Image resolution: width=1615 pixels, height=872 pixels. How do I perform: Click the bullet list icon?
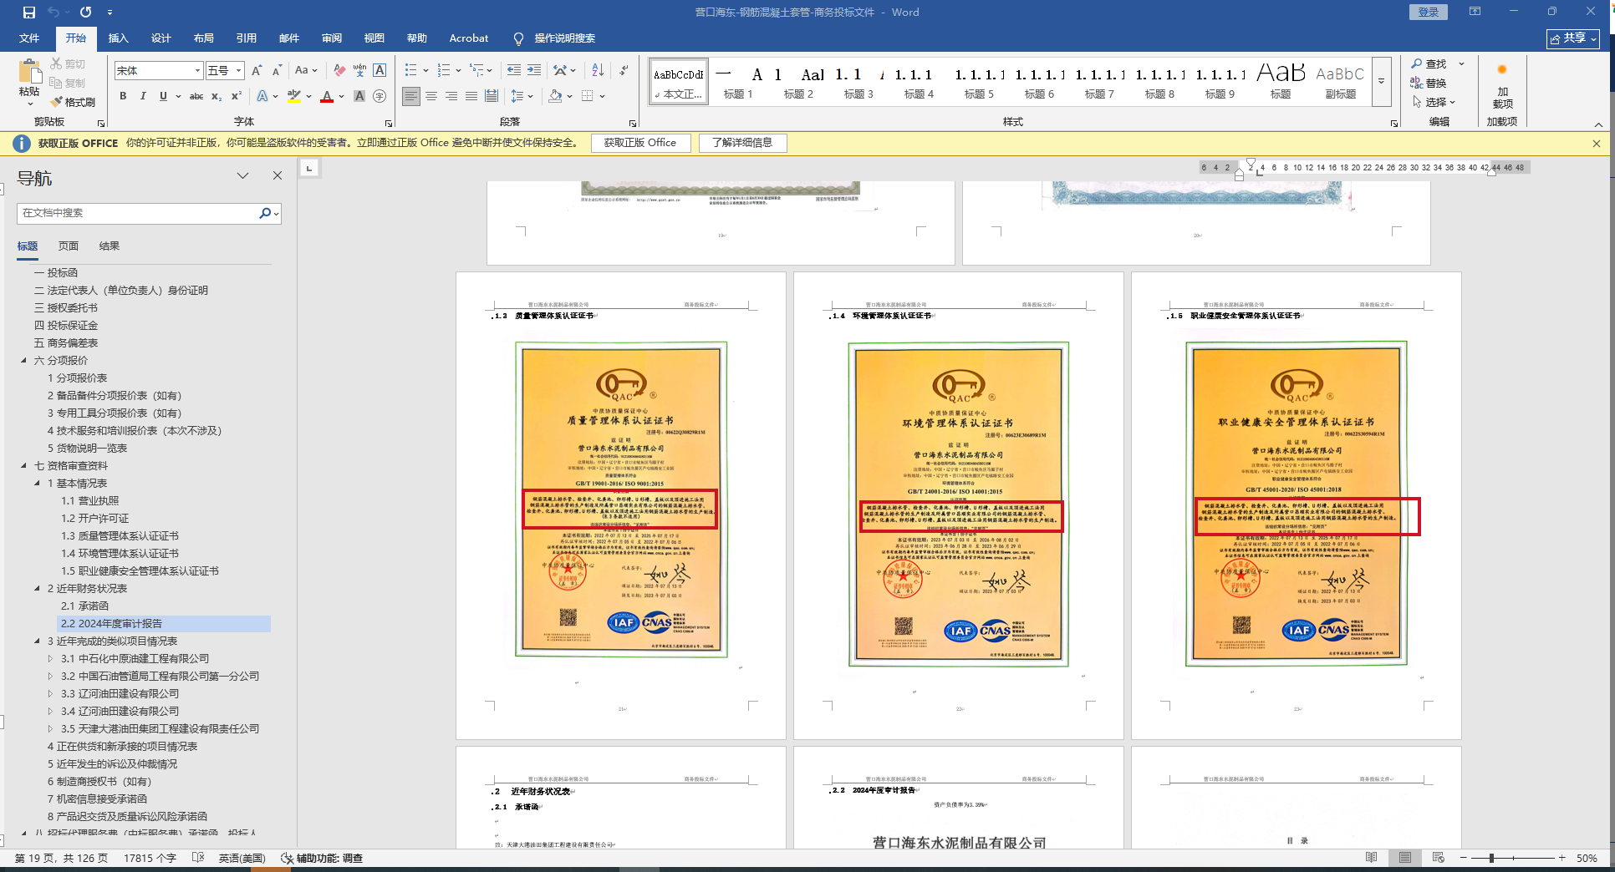[410, 70]
